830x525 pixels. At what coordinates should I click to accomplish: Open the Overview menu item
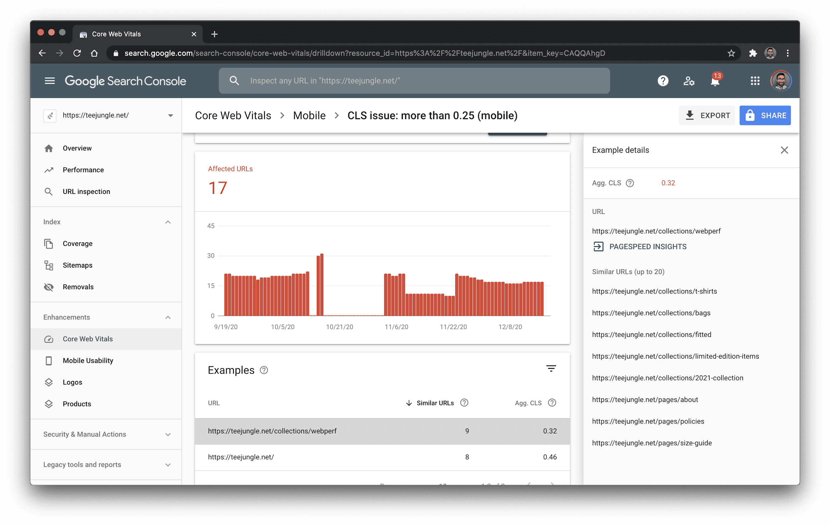(77, 148)
